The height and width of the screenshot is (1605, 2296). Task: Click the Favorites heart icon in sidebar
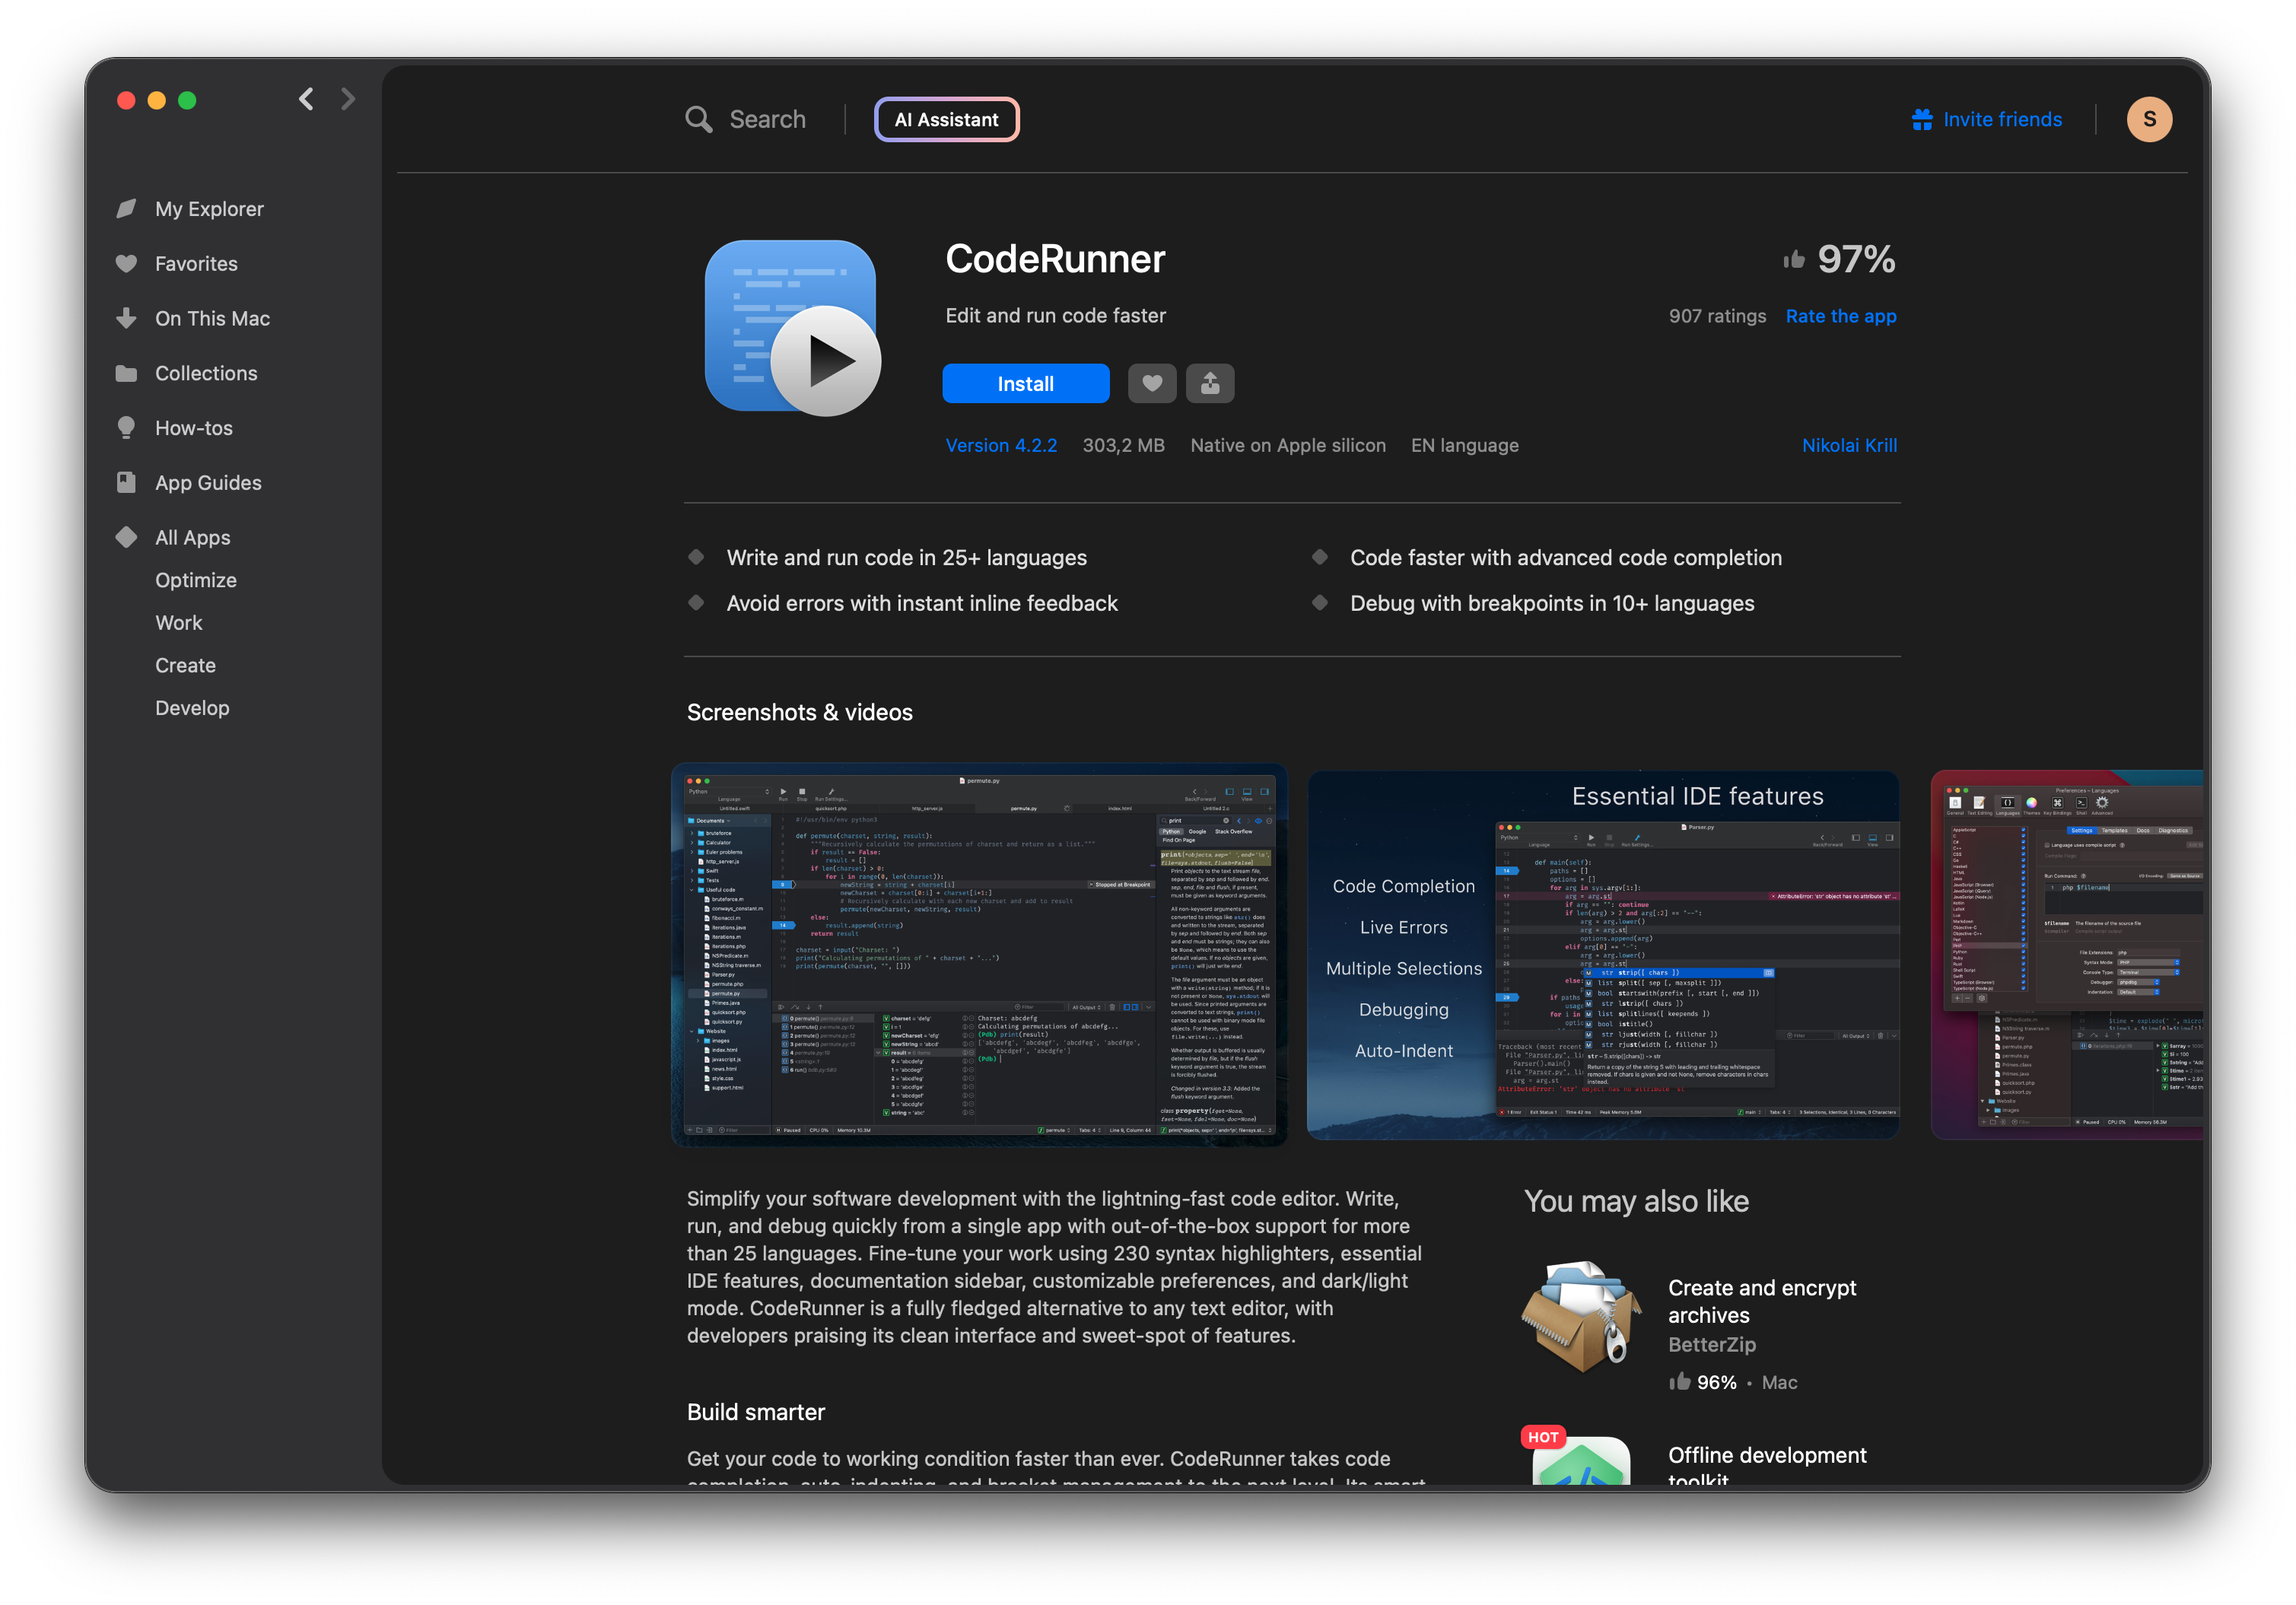point(126,264)
